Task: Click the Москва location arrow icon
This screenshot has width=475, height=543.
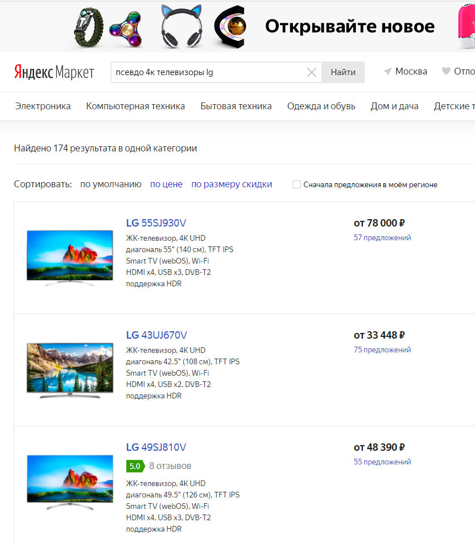Action: click(x=387, y=72)
